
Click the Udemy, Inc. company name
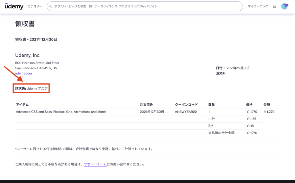point(28,55)
